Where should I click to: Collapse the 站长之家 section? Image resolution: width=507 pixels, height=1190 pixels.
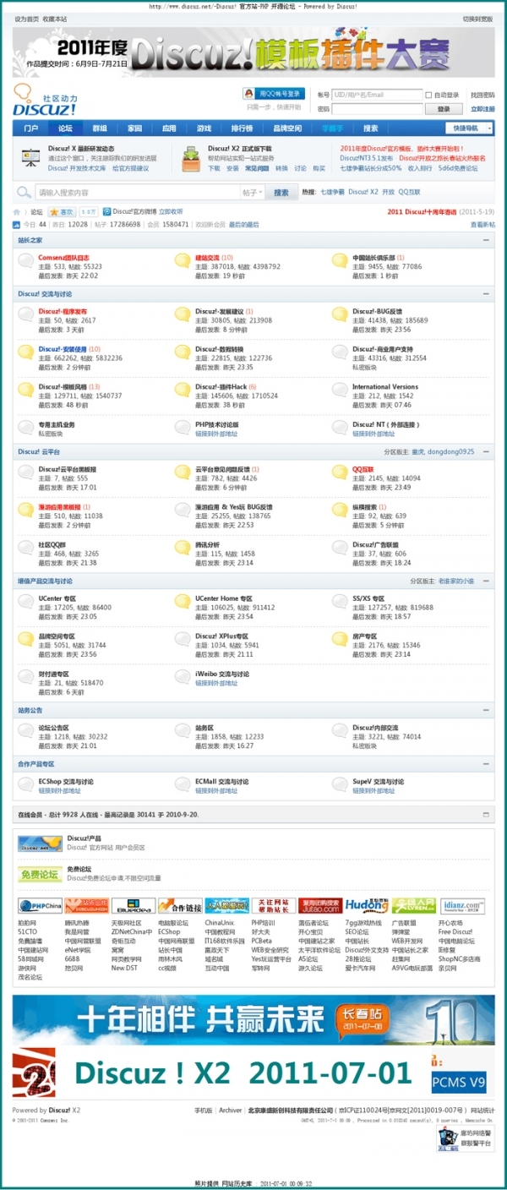[x=487, y=240]
